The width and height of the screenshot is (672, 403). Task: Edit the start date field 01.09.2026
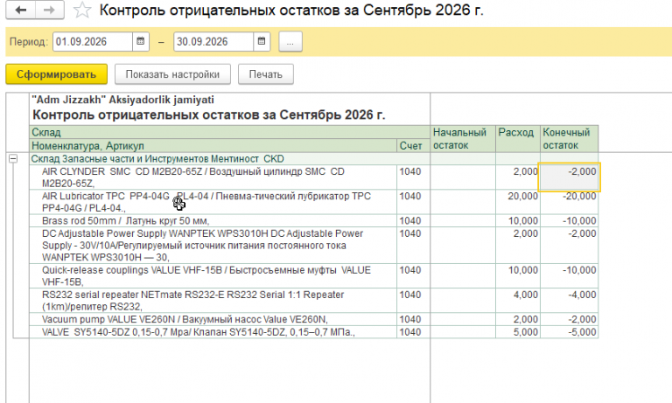point(93,42)
